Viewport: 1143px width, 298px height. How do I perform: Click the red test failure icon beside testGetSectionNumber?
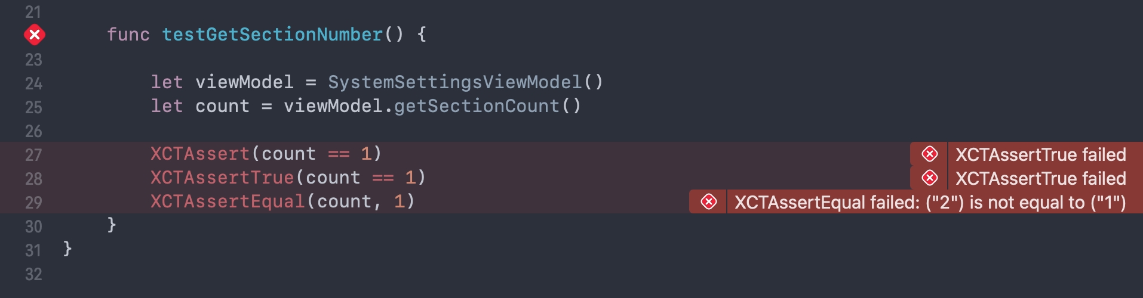click(35, 35)
